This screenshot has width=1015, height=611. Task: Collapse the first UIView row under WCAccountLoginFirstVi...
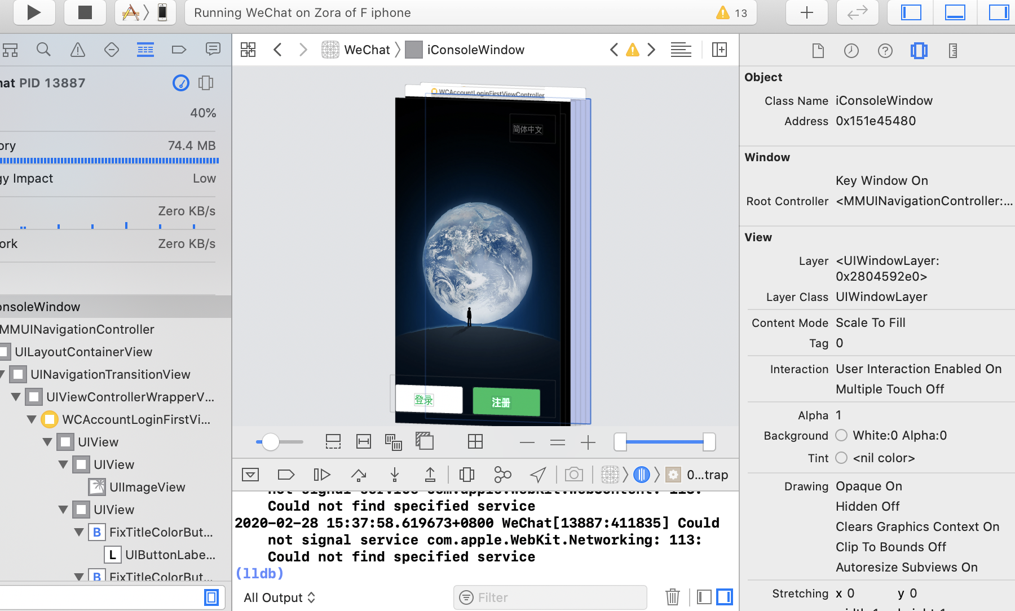pyautogui.click(x=48, y=442)
